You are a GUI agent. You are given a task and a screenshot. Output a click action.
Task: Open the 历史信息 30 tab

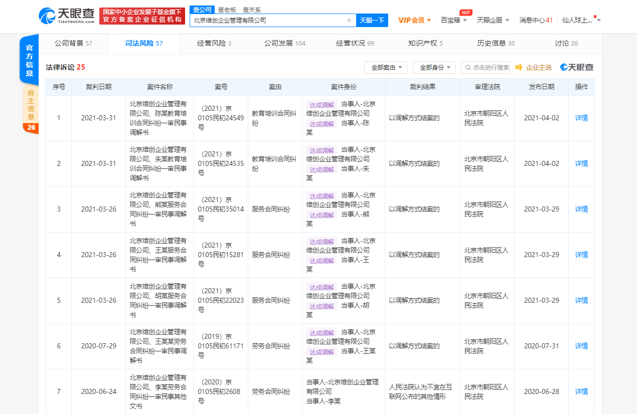coord(496,43)
